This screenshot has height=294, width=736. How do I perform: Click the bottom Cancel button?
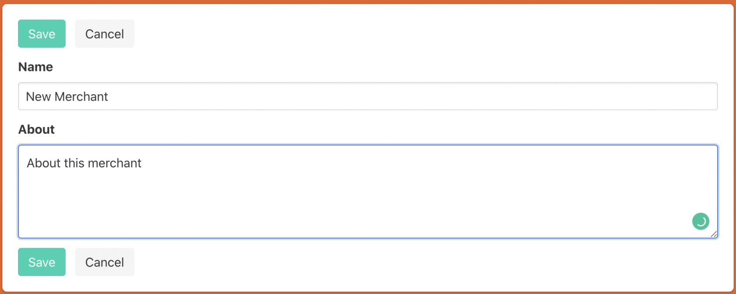(x=104, y=262)
